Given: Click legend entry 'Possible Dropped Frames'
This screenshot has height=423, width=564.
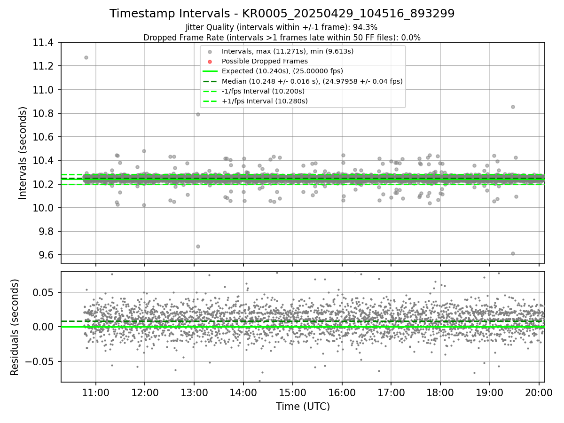Looking at the screenshot, I should [x=265, y=61].
